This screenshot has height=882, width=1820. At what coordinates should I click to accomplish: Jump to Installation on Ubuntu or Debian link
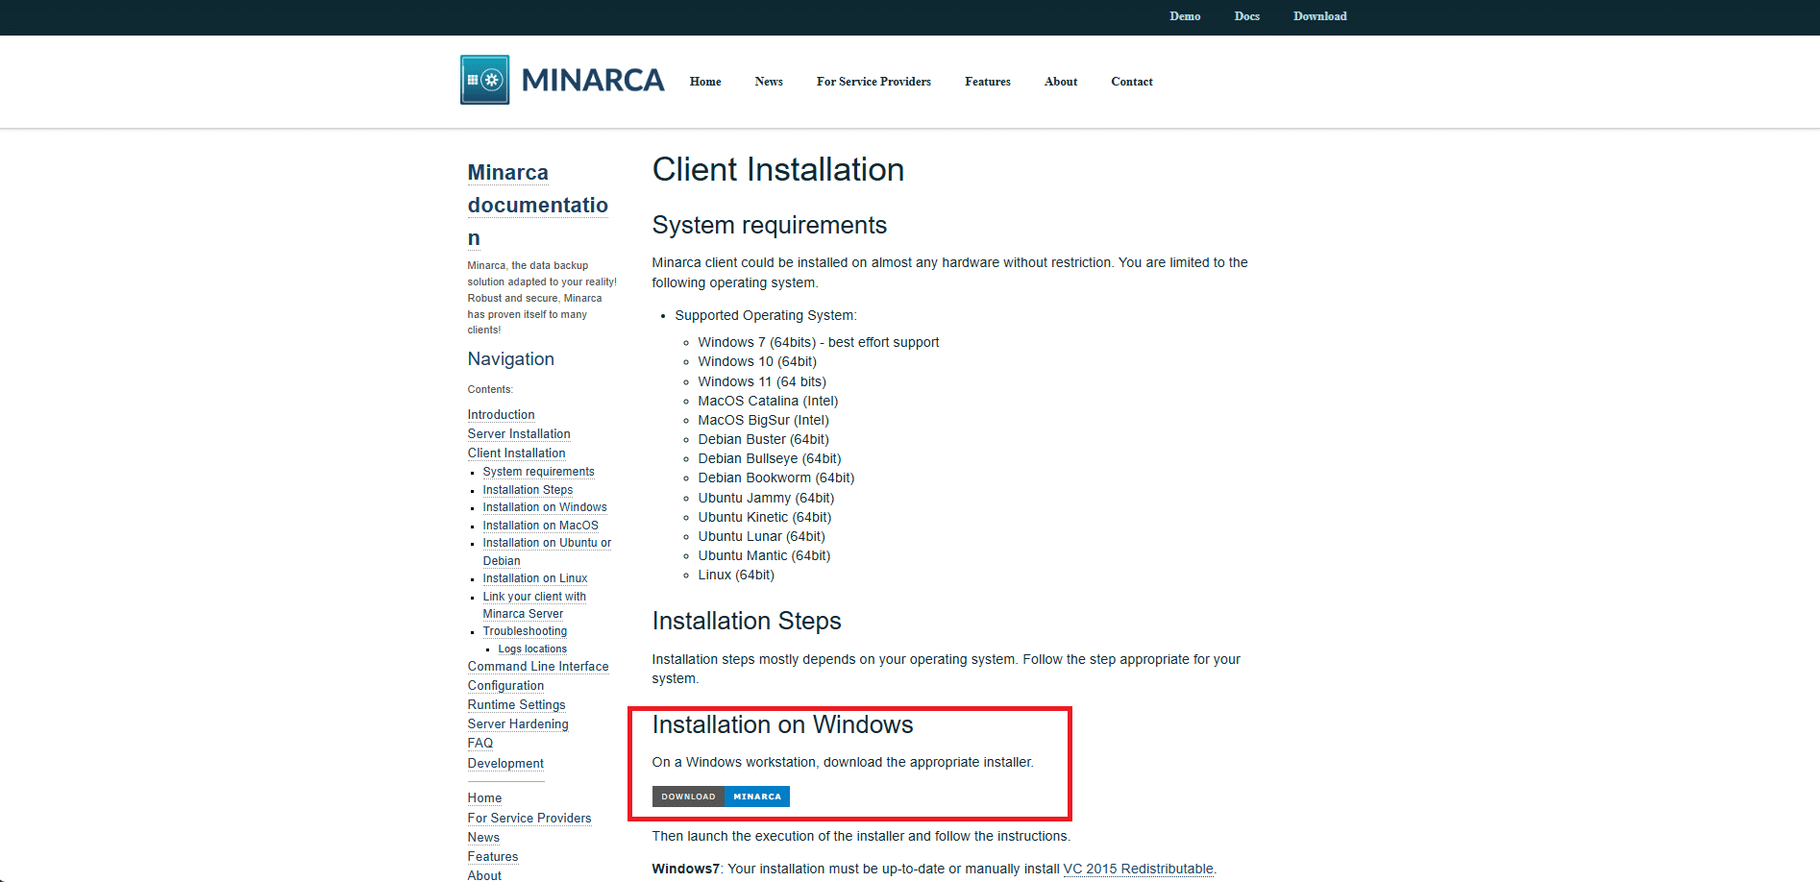coord(547,551)
